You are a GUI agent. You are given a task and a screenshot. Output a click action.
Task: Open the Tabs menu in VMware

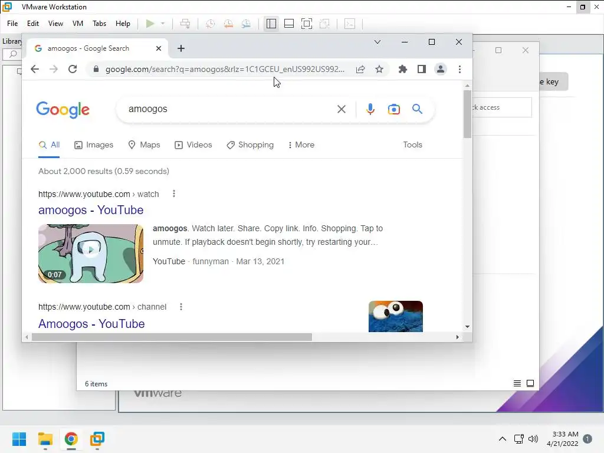99,24
